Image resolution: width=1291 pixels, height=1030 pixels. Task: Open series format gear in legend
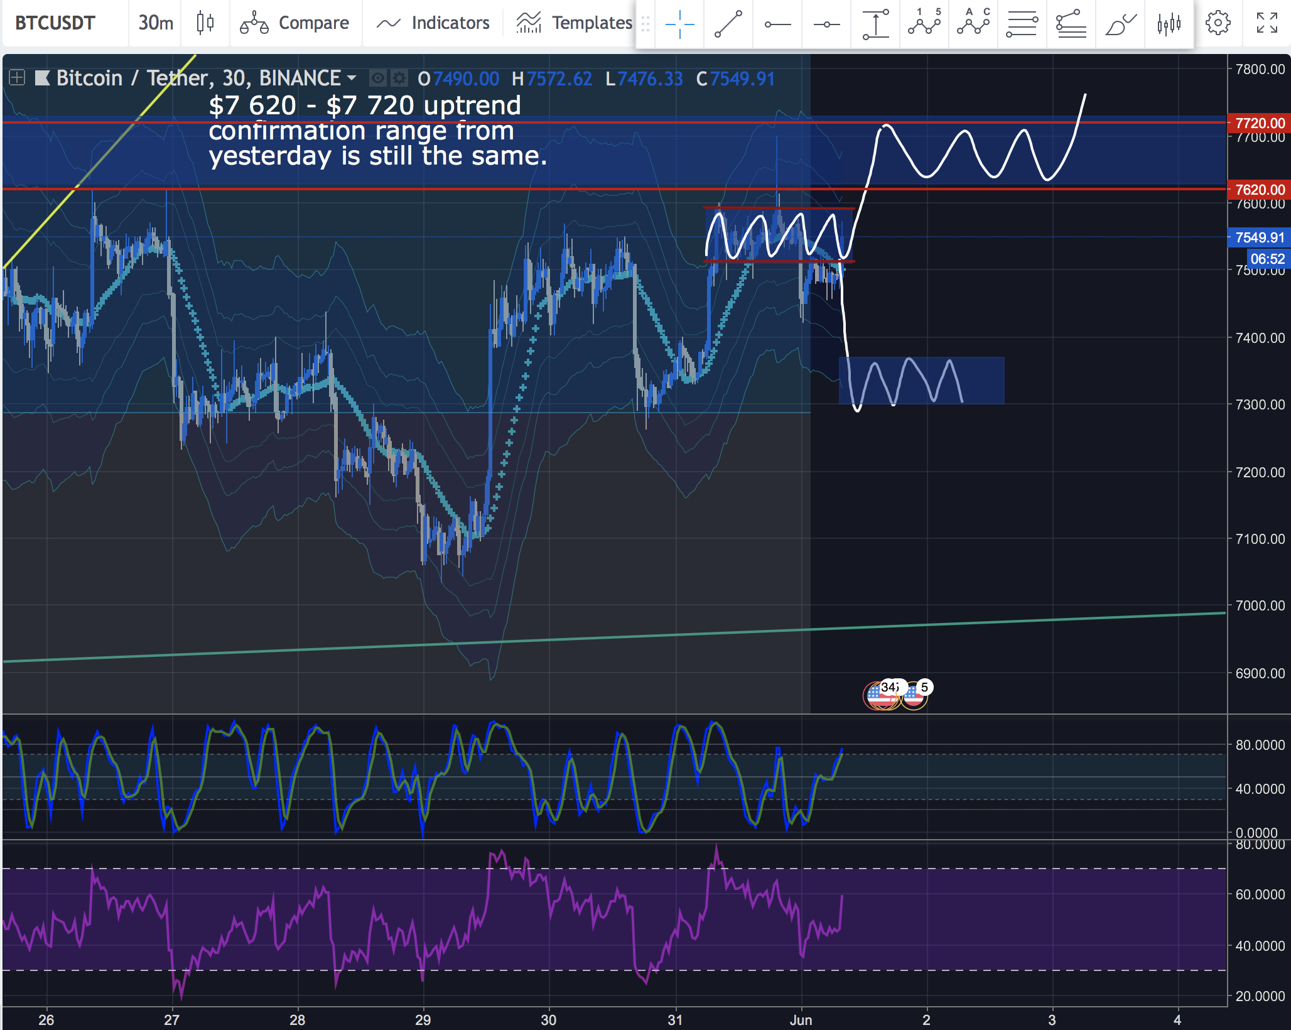point(399,79)
